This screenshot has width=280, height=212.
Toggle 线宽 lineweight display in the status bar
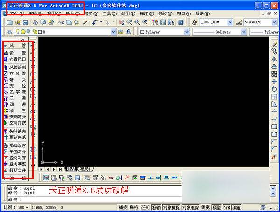[x=205, y=207]
